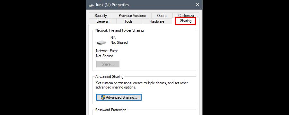The width and height of the screenshot is (289, 115).
Task: Click the Junk (N:) Properties title text
Action: coord(112,5)
